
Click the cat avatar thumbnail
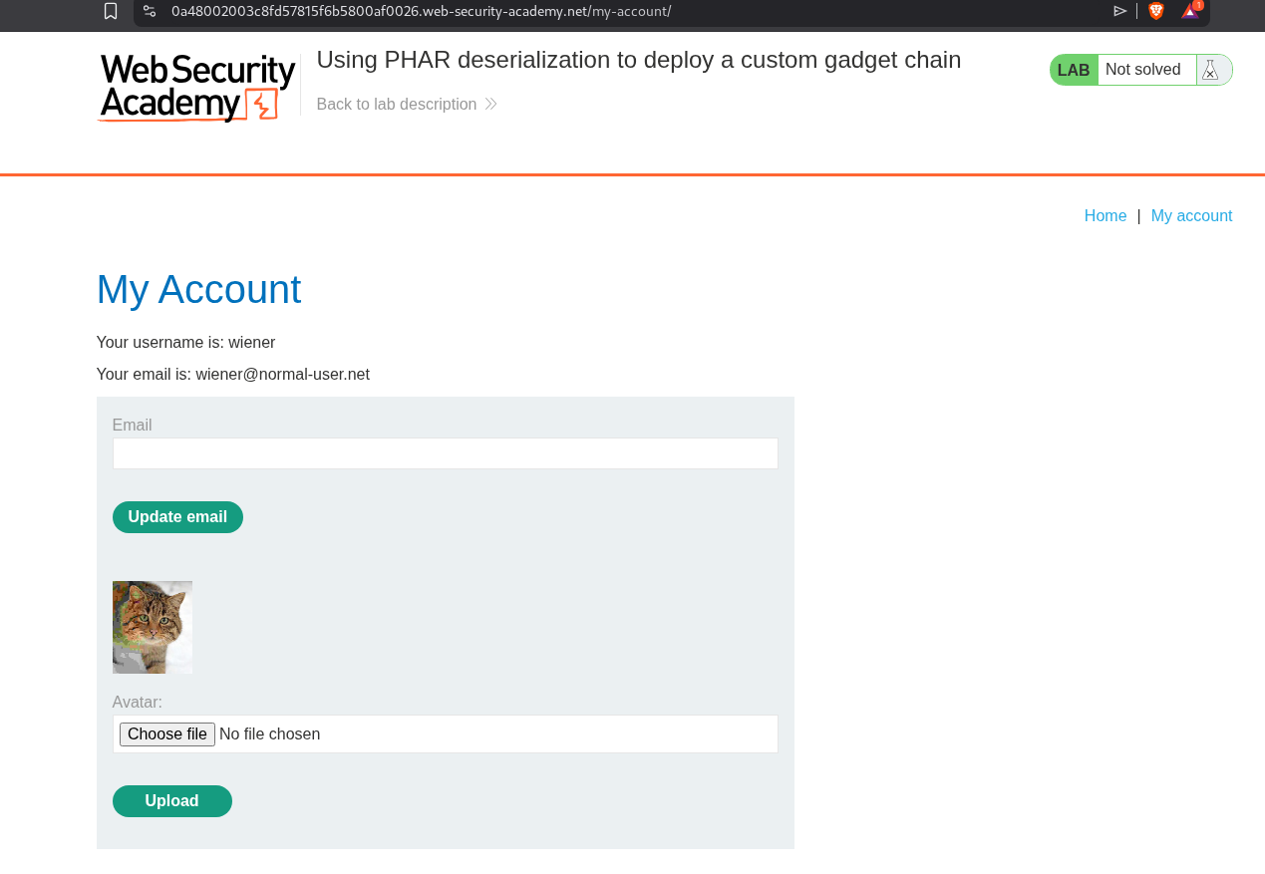[153, 627]
